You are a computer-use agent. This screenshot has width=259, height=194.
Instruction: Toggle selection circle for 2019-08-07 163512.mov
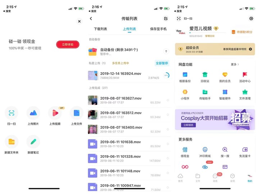(x=168, y=115)
